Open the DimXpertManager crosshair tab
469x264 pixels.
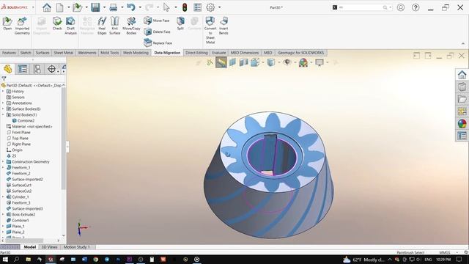pos(51,69)
